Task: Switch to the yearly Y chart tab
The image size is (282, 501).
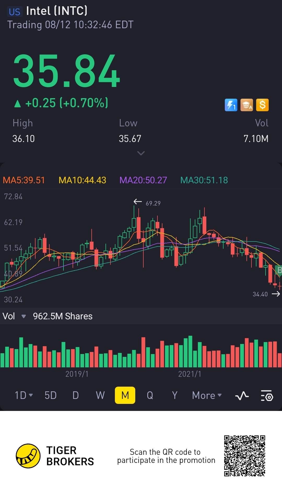Action: 175,395
